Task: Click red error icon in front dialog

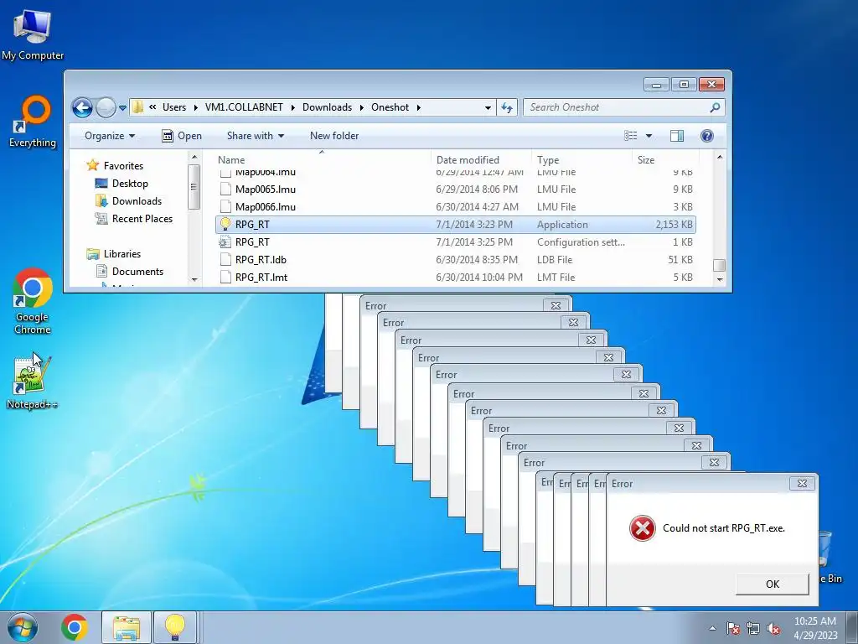Action: (643, 528)
